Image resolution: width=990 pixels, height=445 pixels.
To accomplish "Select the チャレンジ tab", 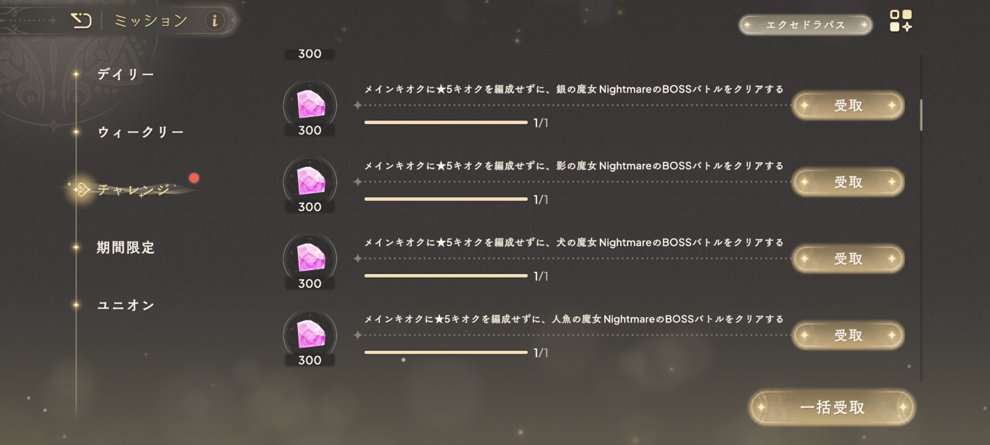I will tap(134, 190).
